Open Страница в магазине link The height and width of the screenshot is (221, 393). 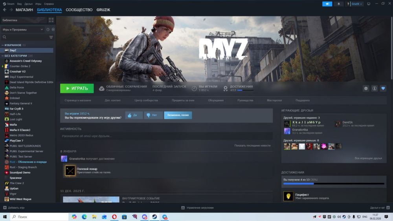tap(78, 100)
